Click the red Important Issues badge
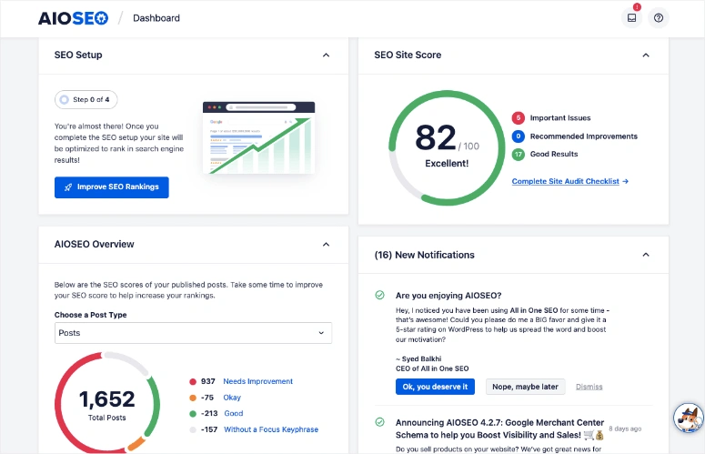The width and height of the screenshot is (705, 454). (x=519, y=118)
